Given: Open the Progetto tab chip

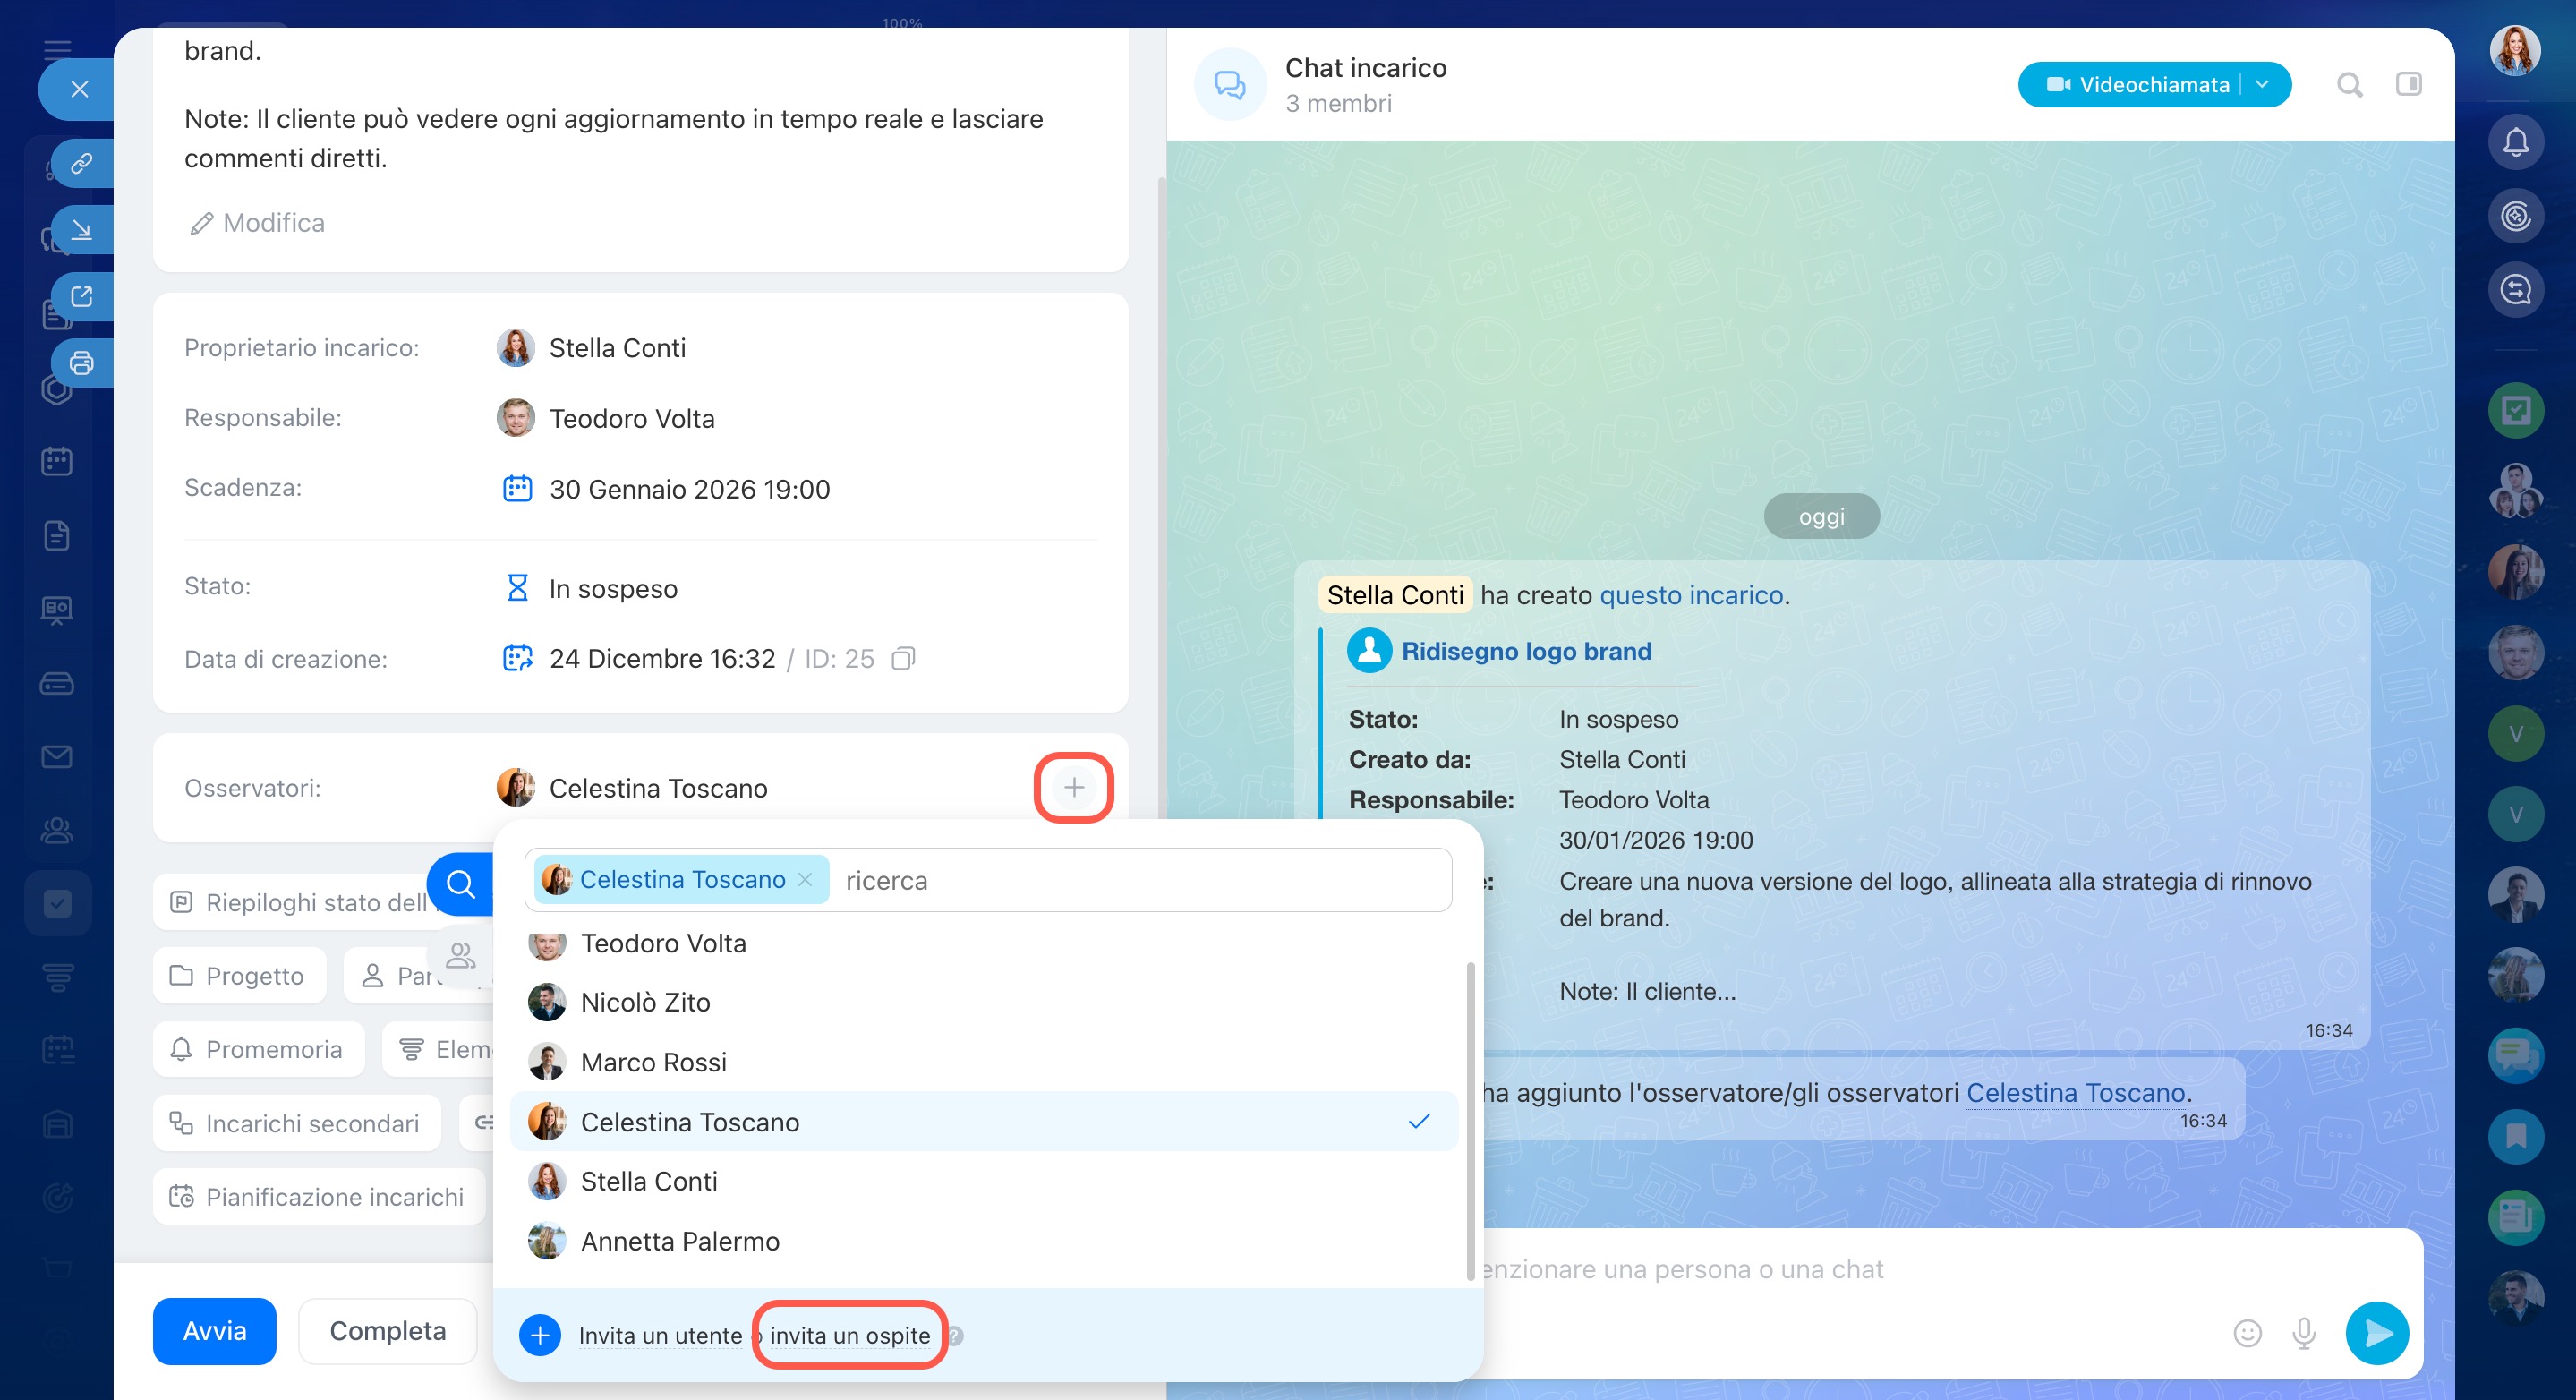Looking at the screenshot, I should [x=239, y=976].
